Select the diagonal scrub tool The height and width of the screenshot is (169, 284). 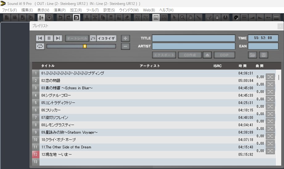pos(198,18)
